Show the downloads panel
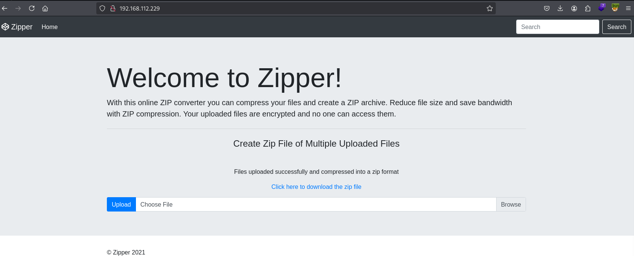634x256 pixels. click(x=560, y=8)
